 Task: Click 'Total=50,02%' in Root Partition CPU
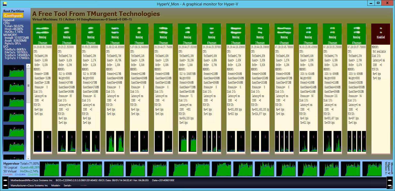pyautogui.click(x=14, y=26)
